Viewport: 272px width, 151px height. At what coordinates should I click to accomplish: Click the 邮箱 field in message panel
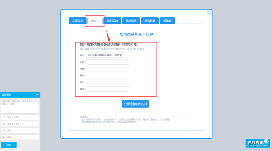coord(20,131)
